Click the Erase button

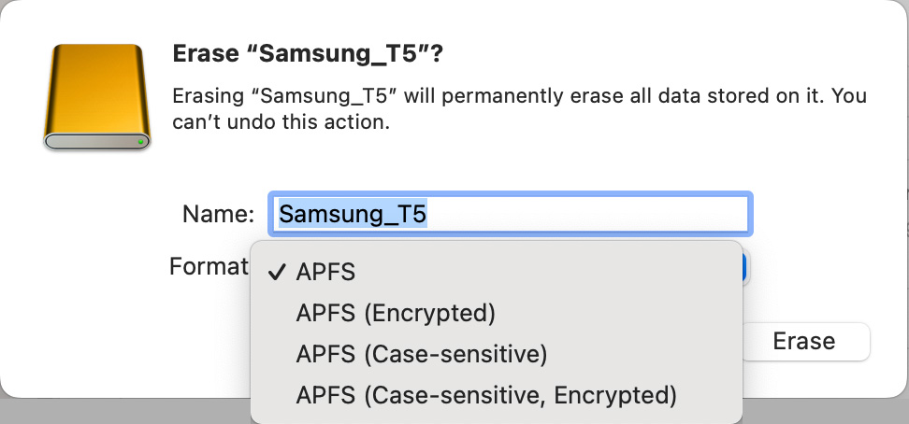tap(805, 341)
